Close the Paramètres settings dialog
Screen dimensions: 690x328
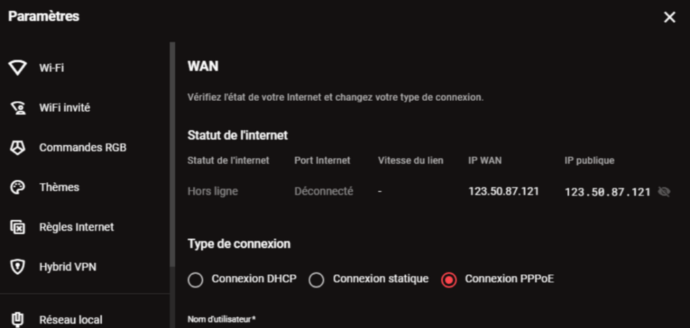click(669, 17)
